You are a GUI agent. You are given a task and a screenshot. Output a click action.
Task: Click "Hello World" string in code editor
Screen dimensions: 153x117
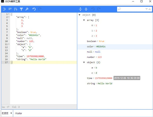(x=38, y=59)
